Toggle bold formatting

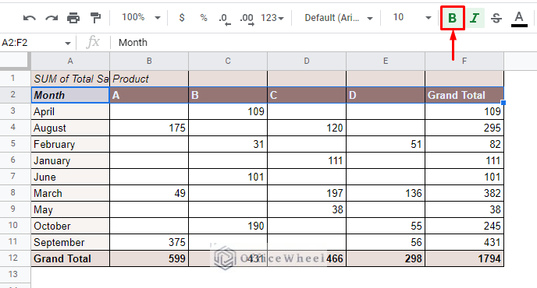pyautogui.click(x=453, y=18)
